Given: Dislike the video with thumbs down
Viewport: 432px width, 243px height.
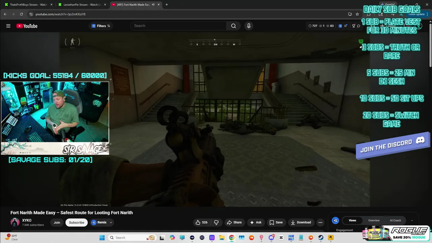Looking at the screenshot, I should [216, 222].
